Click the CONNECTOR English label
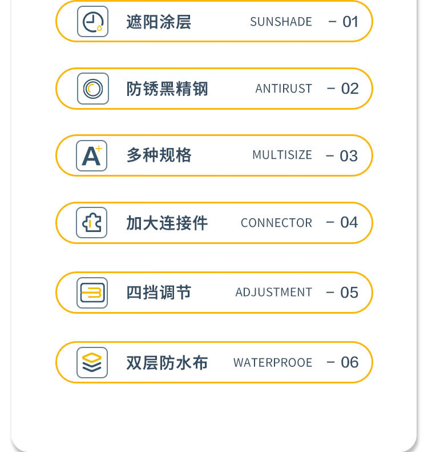Screen dimensions: 428x452 tap(276, 222)
